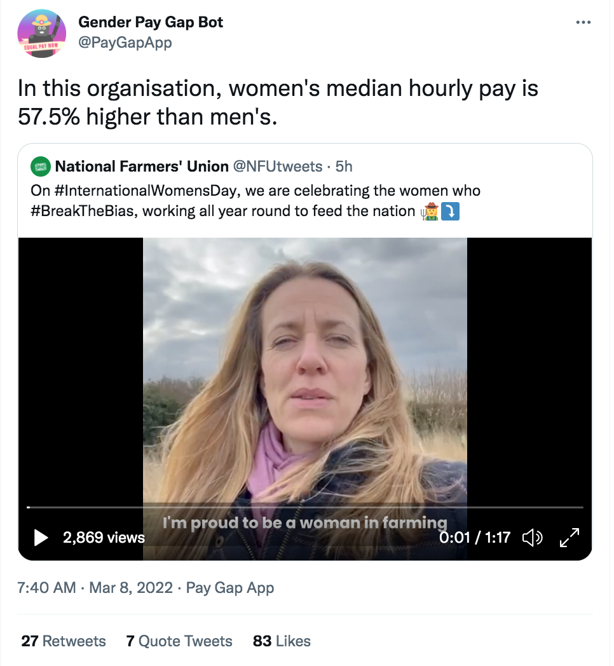
Task: Play the embedded video
Action: [x=41, y=538]
